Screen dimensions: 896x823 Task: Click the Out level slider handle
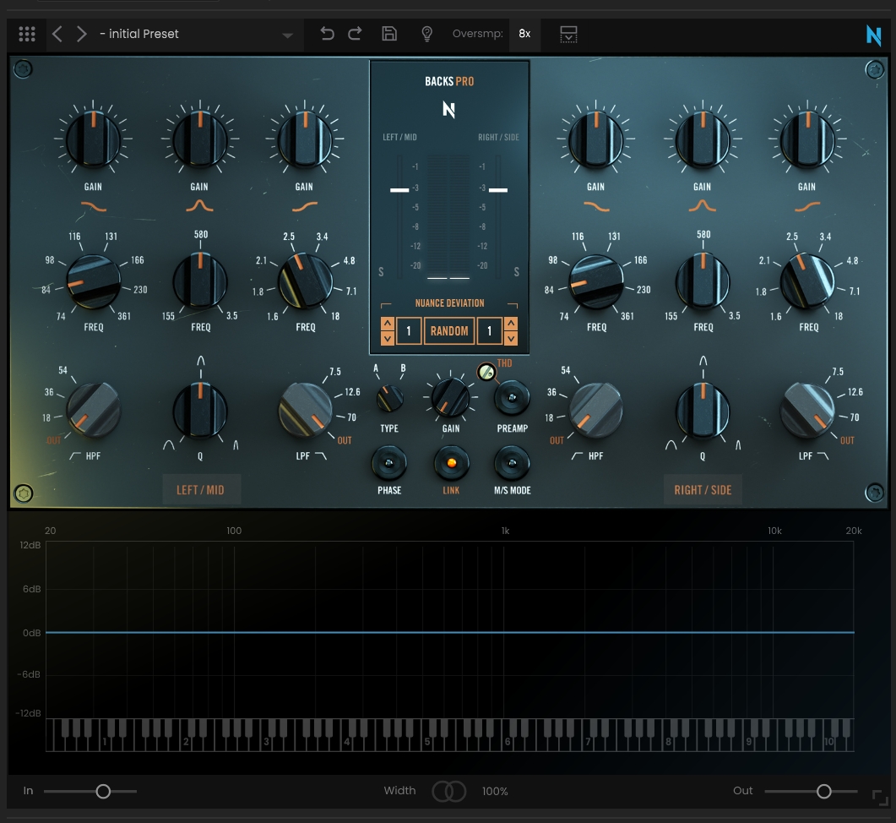tap(823, 791)
